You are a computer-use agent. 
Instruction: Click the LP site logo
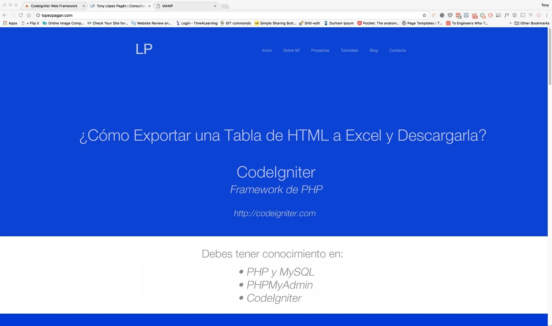[x=144, y=49]
